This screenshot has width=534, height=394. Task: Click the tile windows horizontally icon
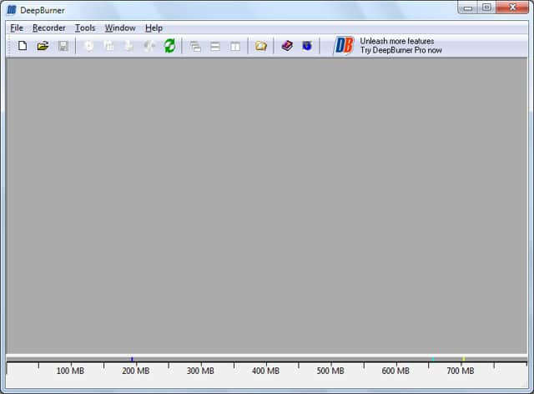tap(215, 46)
